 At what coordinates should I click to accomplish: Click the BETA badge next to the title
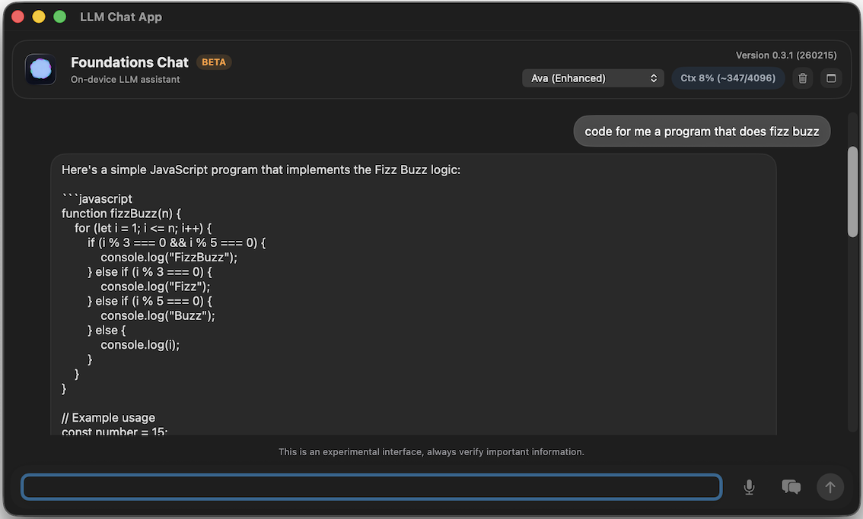tap(214, 62)
